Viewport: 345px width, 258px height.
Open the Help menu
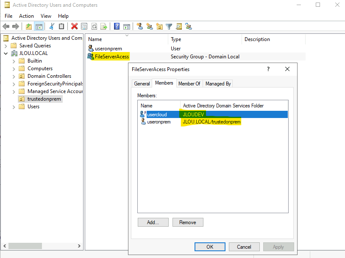[x=63, y=16]
